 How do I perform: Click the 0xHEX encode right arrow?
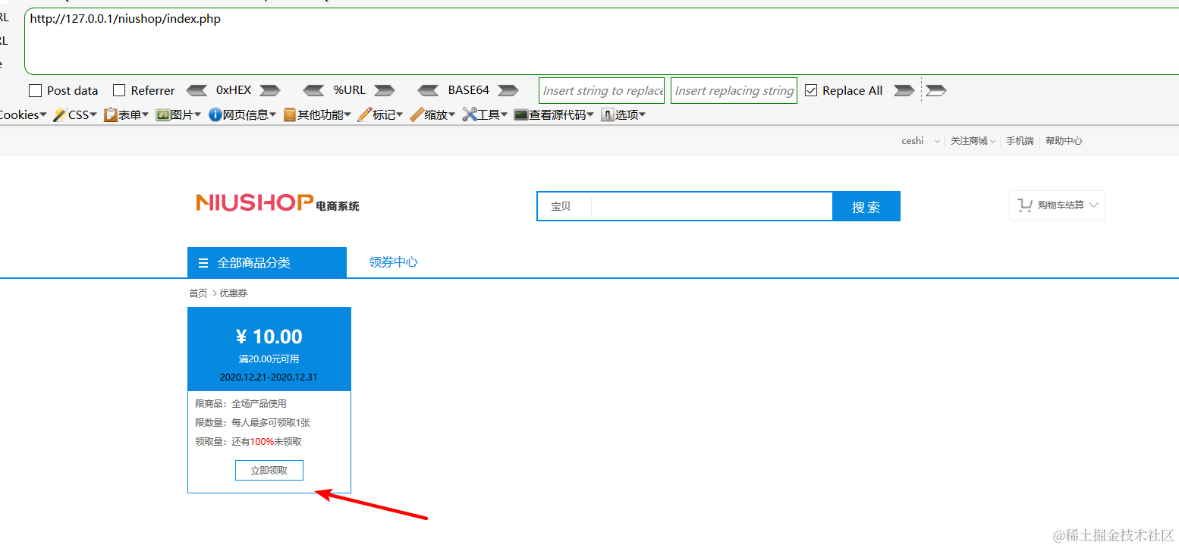[270, 90]
